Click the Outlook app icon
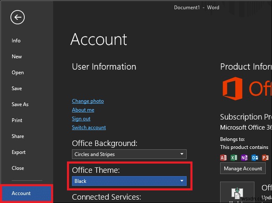The image size is (272, 203). pyautogui.click(x=255, y=157)
